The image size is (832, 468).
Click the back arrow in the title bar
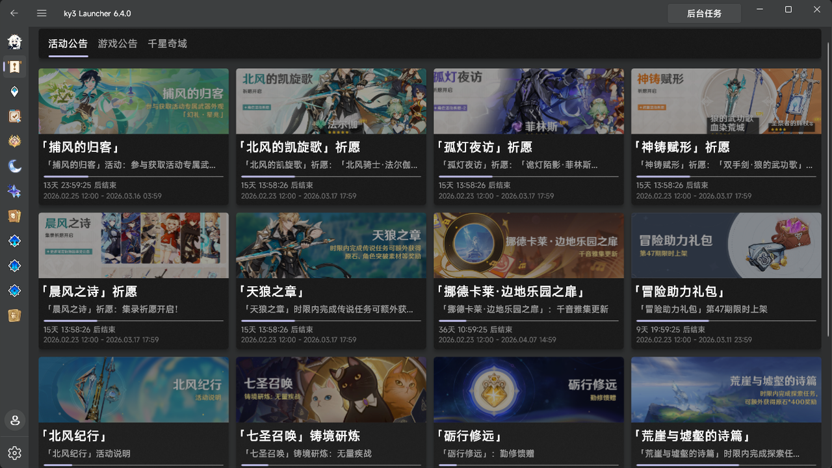pos(14,13)
